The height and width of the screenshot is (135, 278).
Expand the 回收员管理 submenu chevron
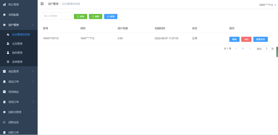(x=33, y=112)
